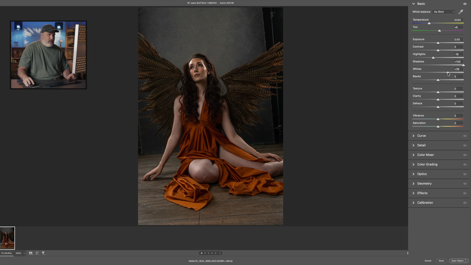Toggle visibility of Detail panel edits
Screen dimensions: 471x265
click(x=465, y=146)
